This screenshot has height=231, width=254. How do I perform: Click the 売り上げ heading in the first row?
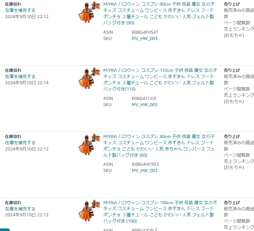coord(232,4)
